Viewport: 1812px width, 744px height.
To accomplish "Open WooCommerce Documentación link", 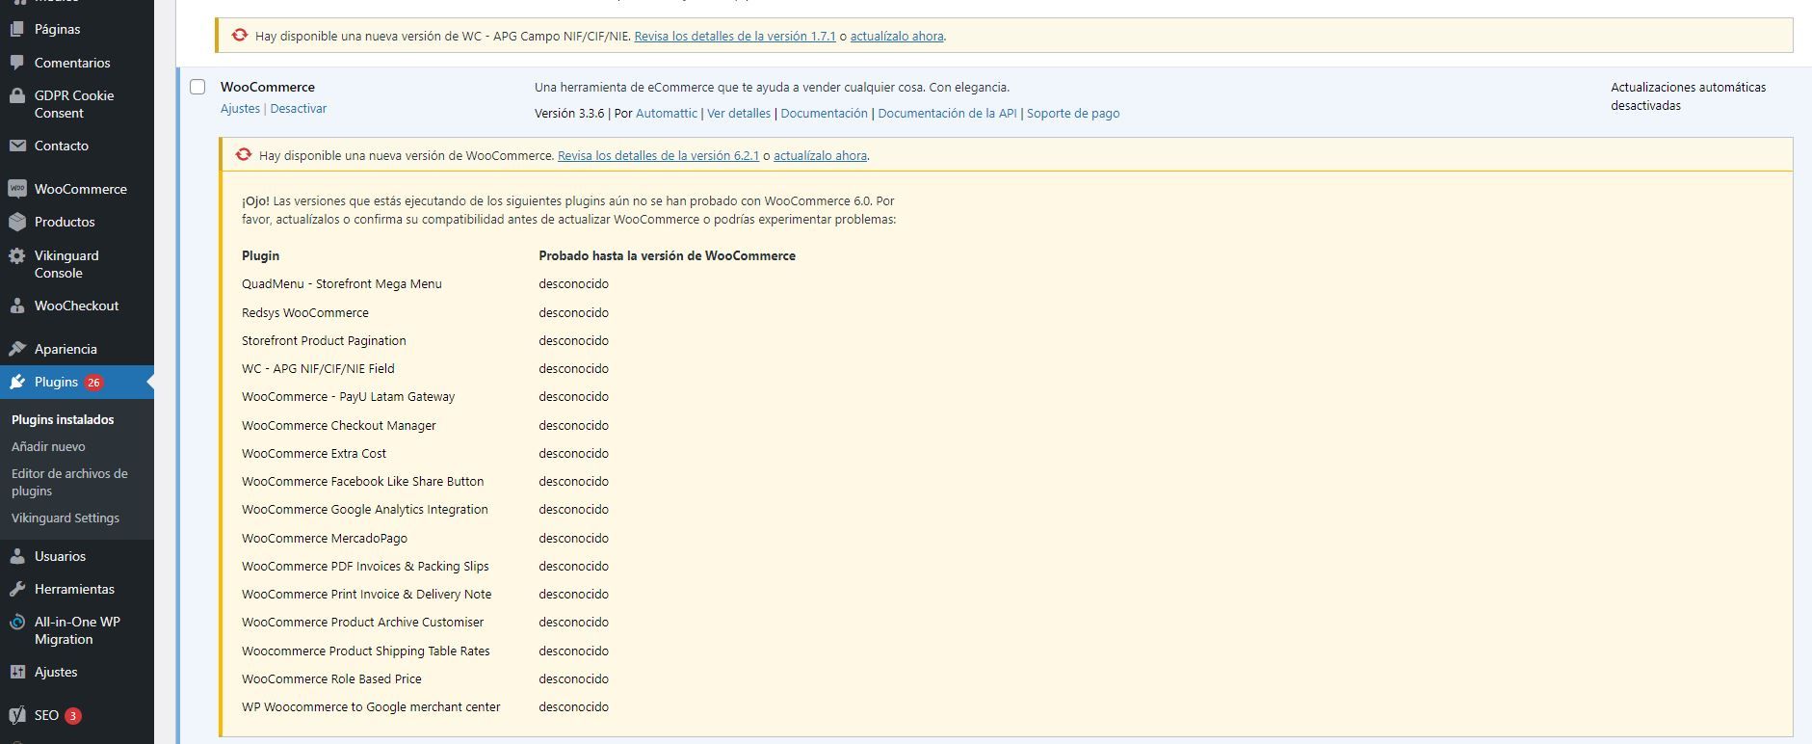I will (824, 113).
